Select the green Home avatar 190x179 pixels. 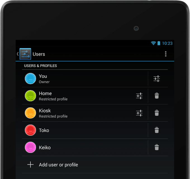pos(30,96)
